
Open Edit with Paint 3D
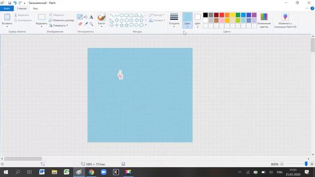tap(285, 20)
